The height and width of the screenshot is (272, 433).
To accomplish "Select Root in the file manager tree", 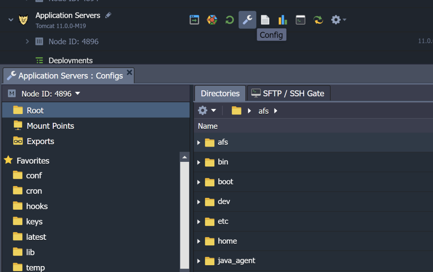I will [96, 111].
